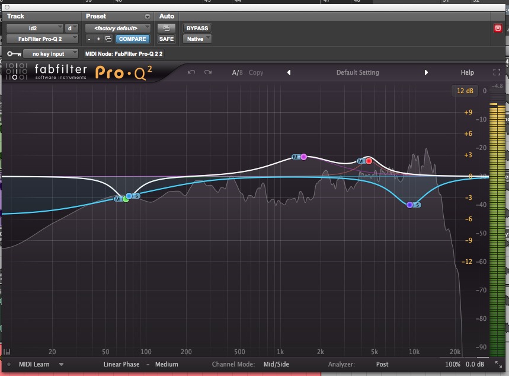Viewport: 509px width, 376px height.
Task: Click the window resize corner icon
Action: (498, 364)
